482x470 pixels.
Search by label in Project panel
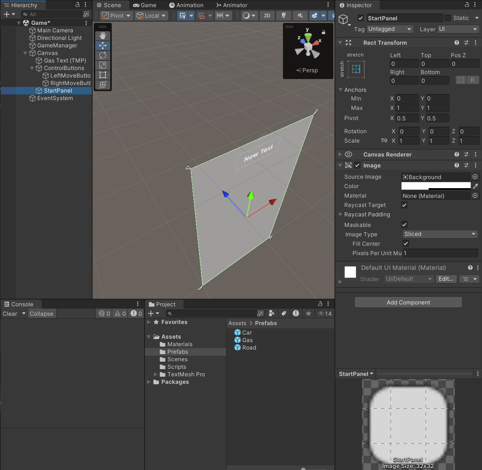pos(284,313)
